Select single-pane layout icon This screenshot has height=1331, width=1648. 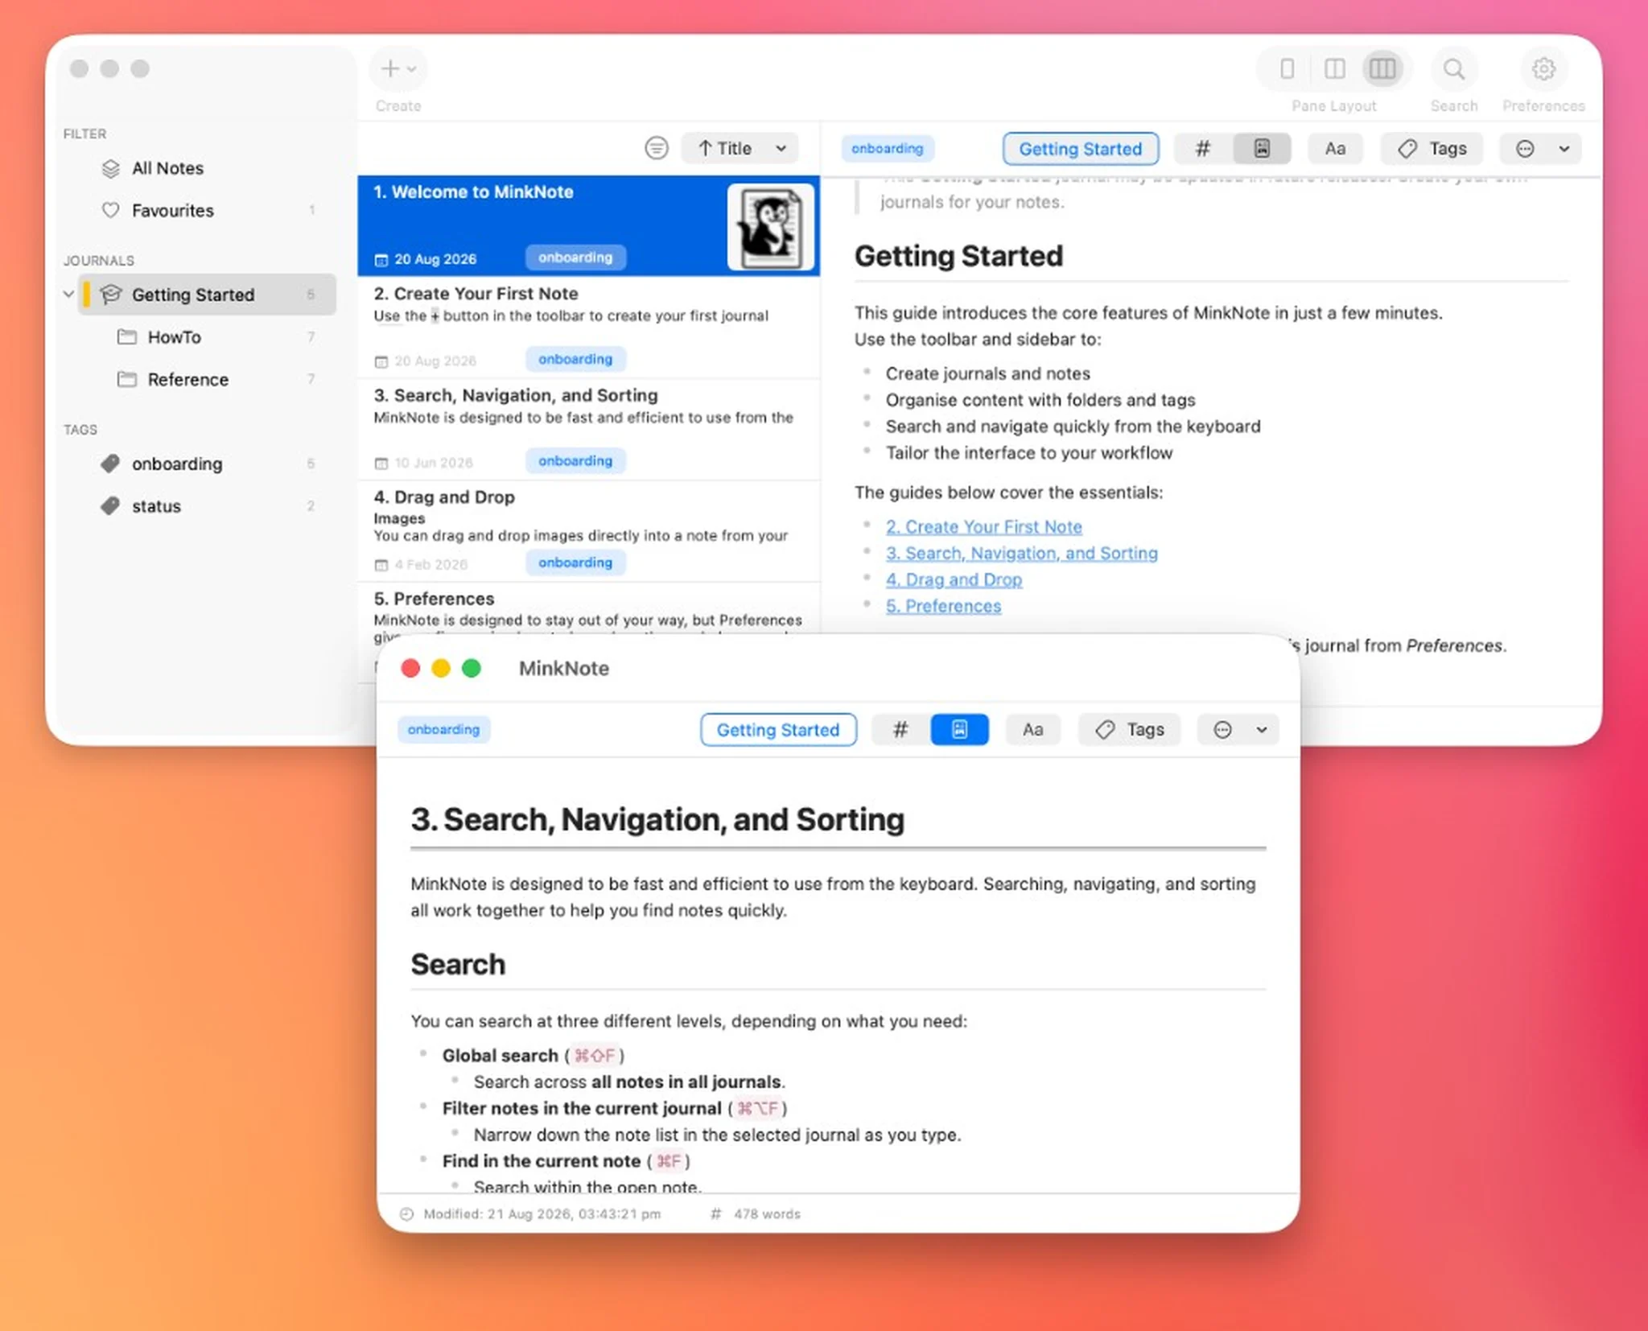click(x=1287, y=69)
